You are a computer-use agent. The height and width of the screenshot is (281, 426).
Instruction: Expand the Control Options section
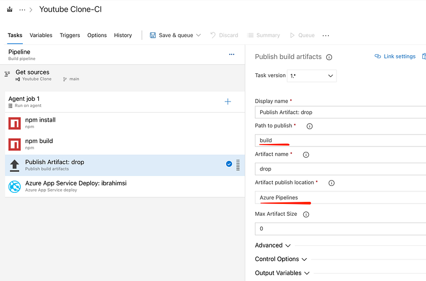[x=281, y=259]
